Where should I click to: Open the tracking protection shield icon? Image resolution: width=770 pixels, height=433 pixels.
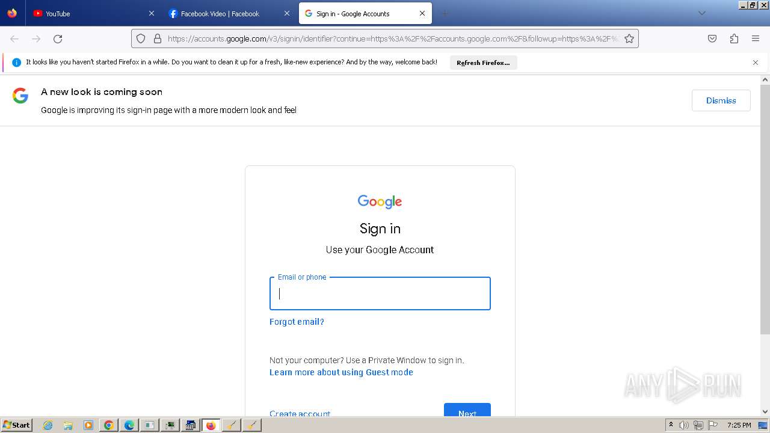click(141, 38)
